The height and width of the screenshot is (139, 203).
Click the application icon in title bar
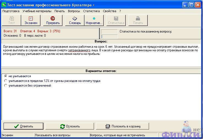pyautogui.click(x=4, y=5)
